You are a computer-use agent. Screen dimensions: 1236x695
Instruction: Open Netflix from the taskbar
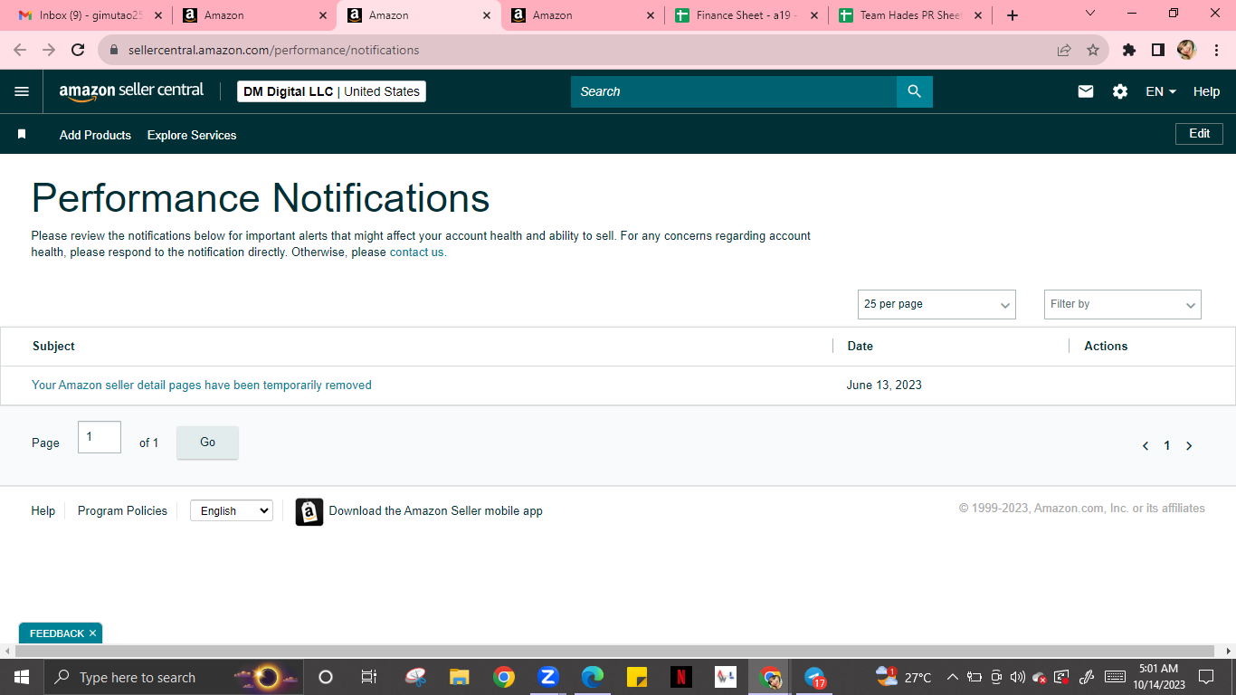[x=681, y=677]
